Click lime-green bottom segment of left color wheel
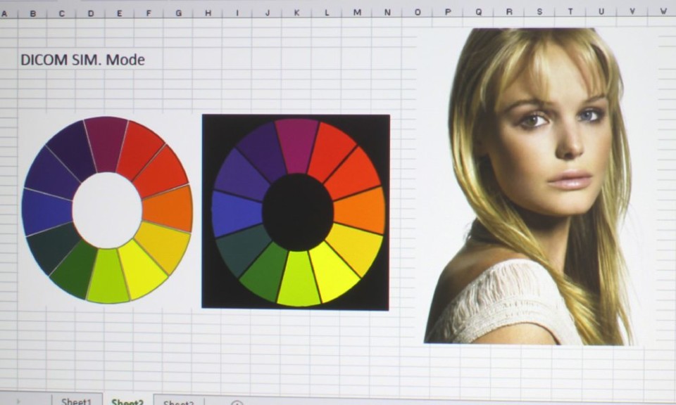The width and height of the screenshot is (676, 405). point(107,278)
